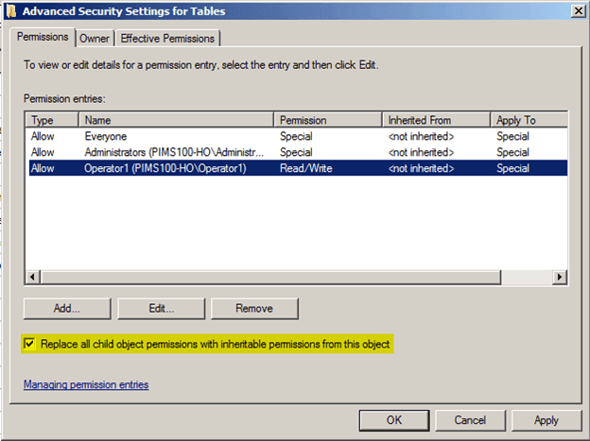Sort entries by Type column header
Screen dimensions: 590x441
52,120
